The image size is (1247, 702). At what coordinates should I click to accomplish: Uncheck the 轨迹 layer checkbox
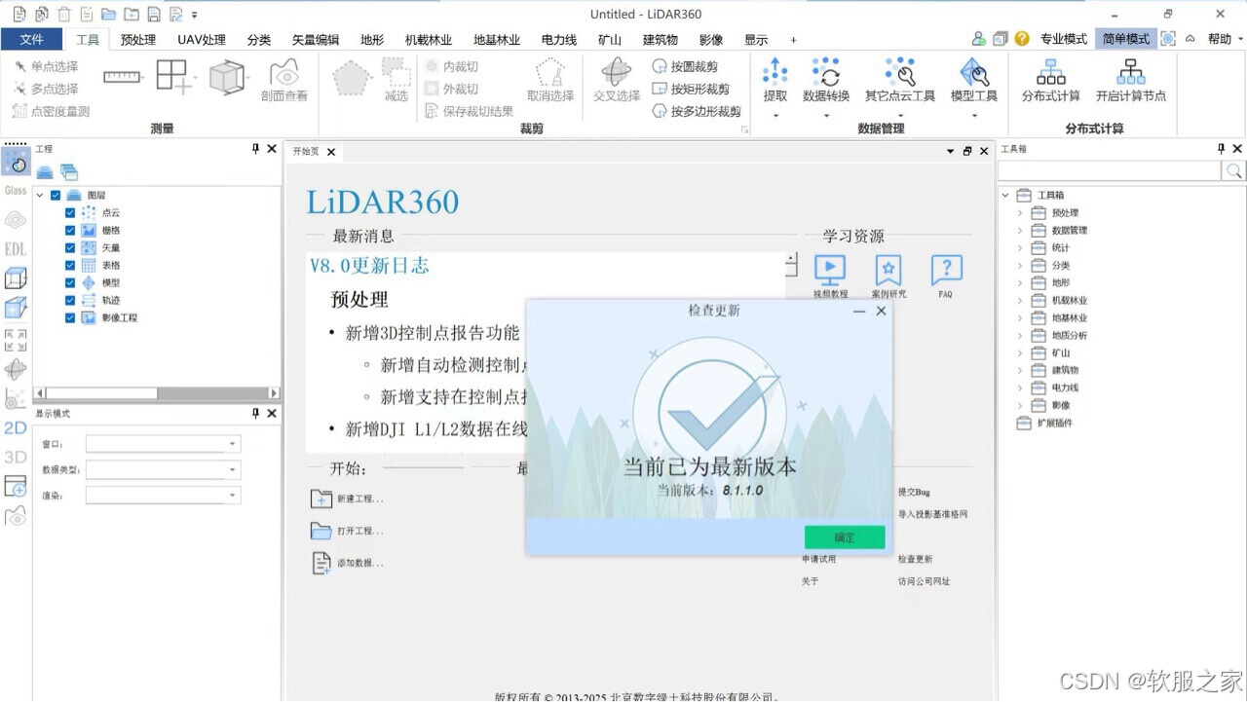click(70, 300)
